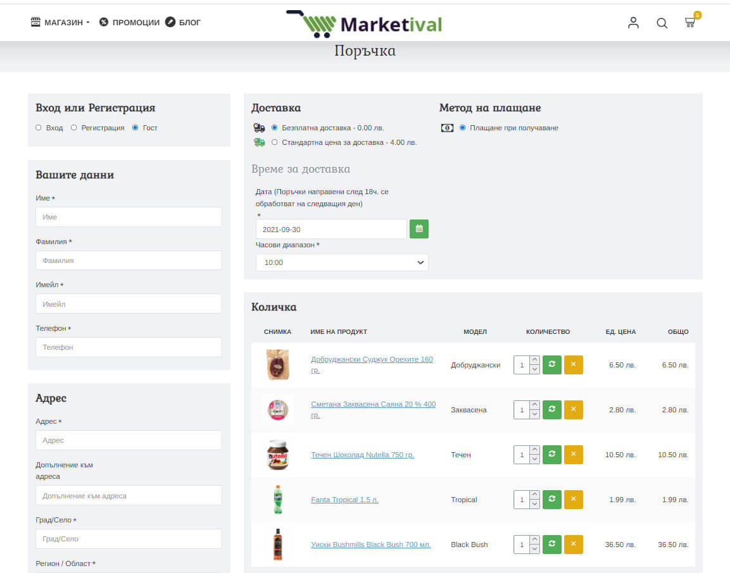
Task: Open Течен Шоколад Nutella product link
Action: point(362,455)
